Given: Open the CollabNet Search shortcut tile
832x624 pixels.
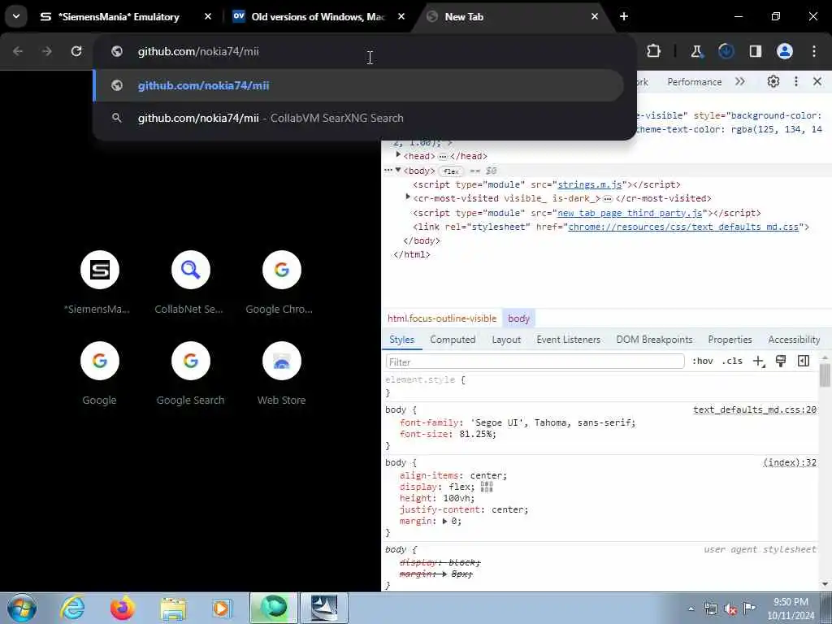Looking at the screenshot, I should tap(190, 282).
